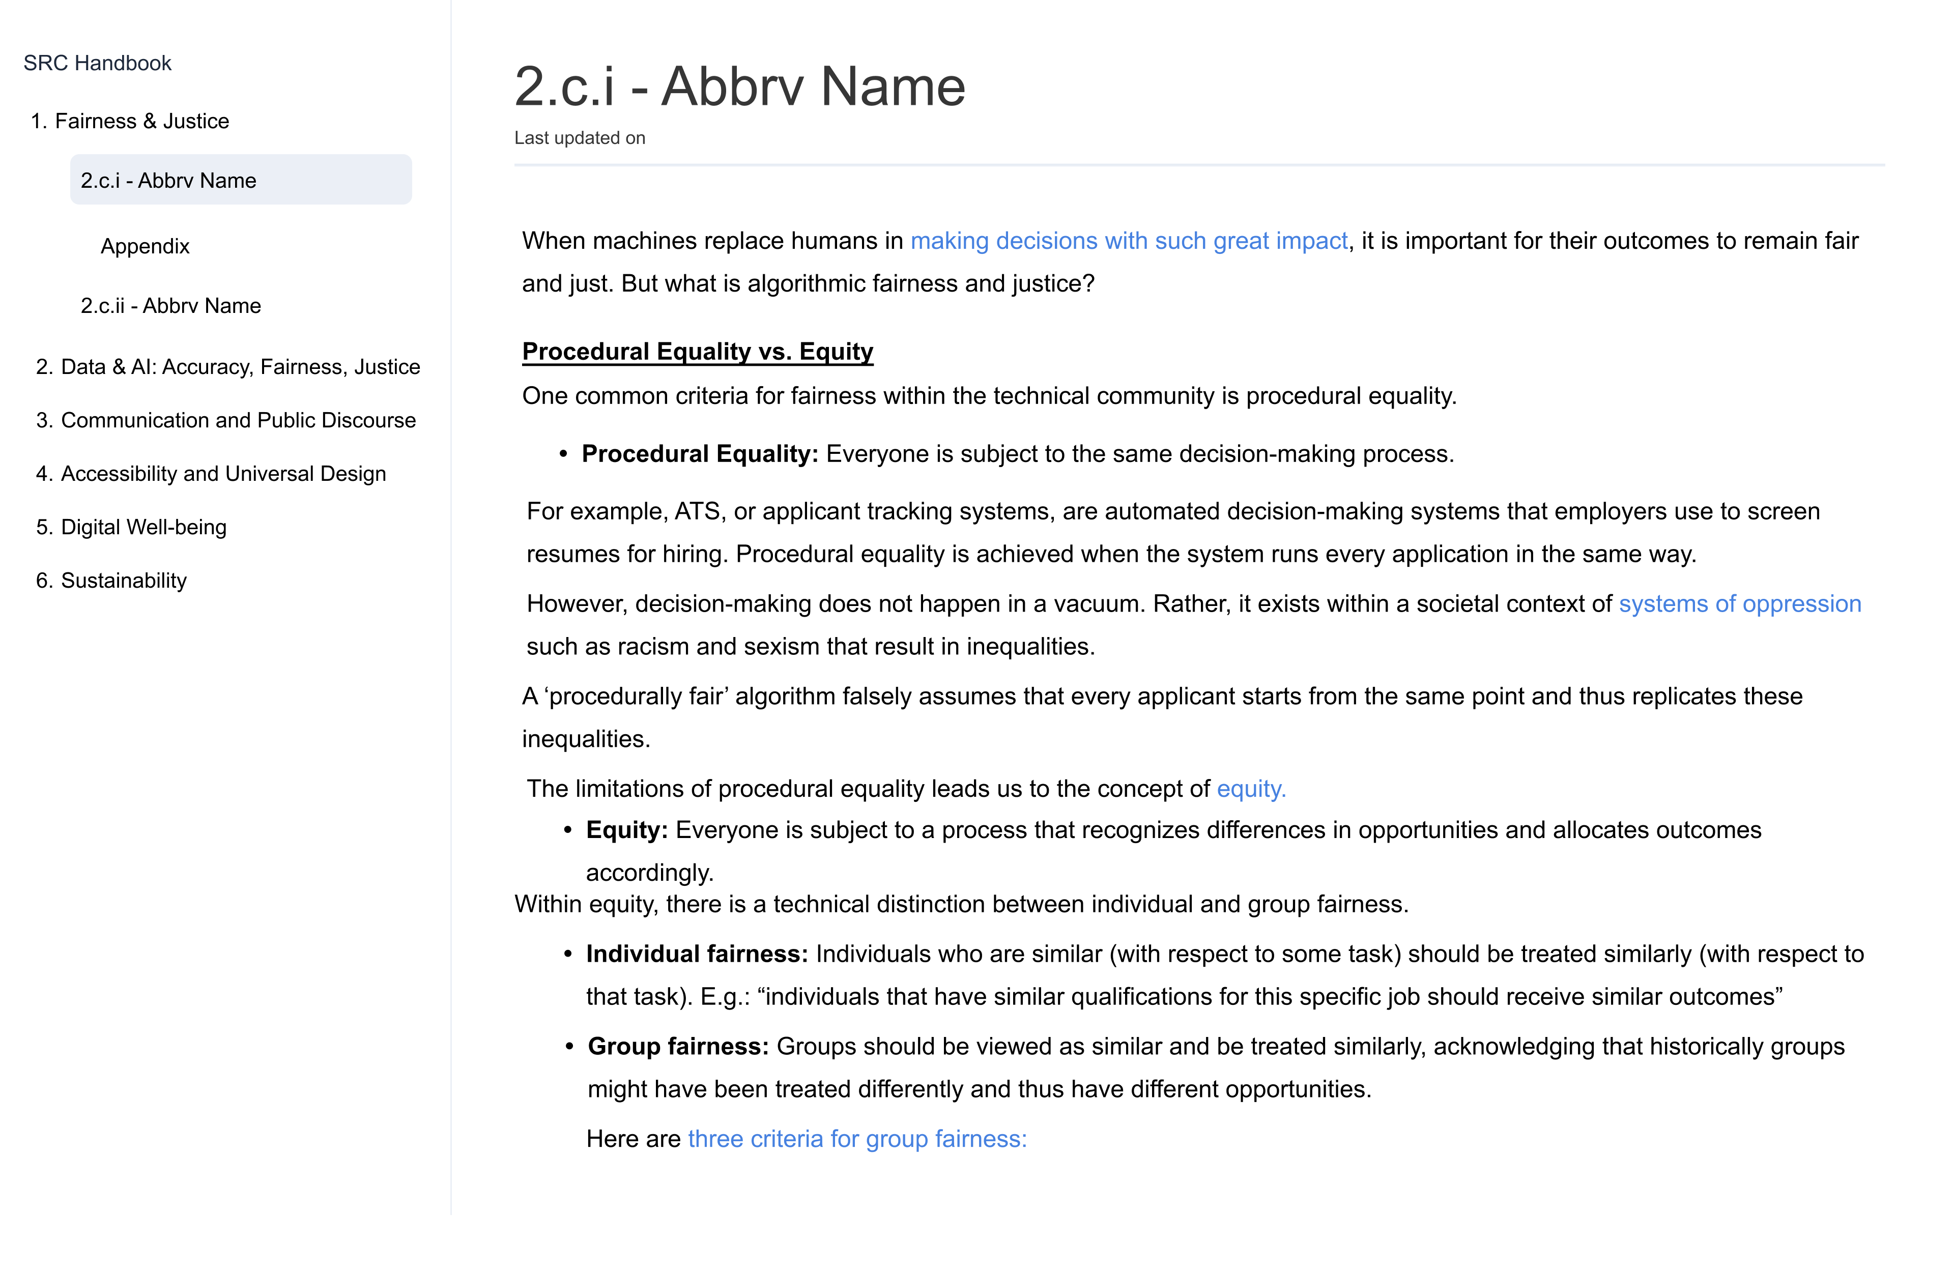
Task: Click the bold 'Group fairness:' term
Action: [x=678, y=1047]
